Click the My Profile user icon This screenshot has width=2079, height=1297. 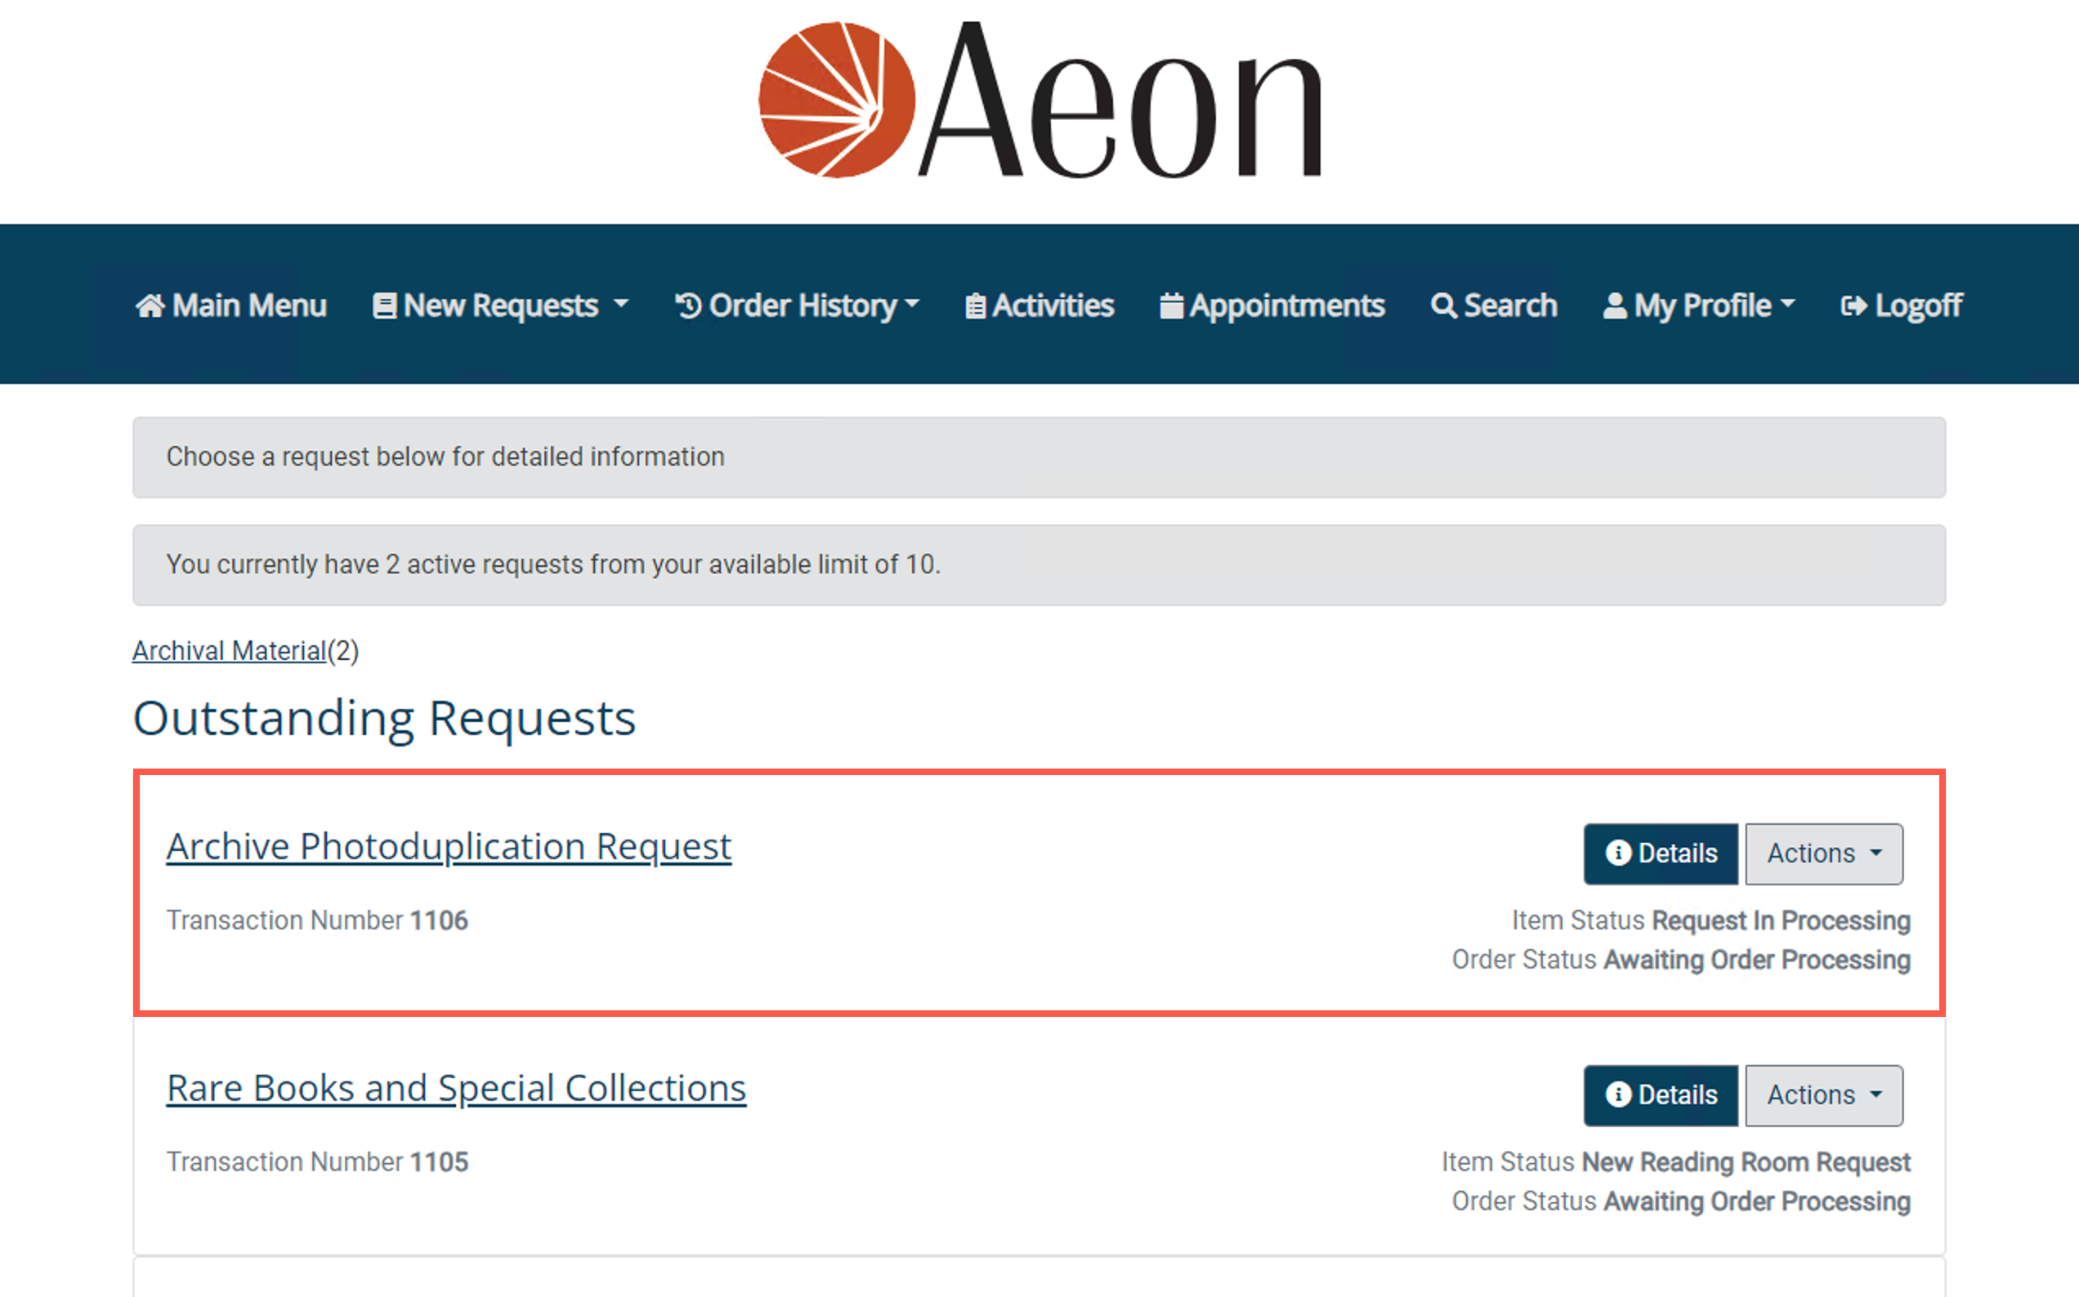tap(1615, 306)
